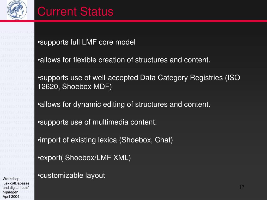Click 'and digital tools' footer line

16,187
